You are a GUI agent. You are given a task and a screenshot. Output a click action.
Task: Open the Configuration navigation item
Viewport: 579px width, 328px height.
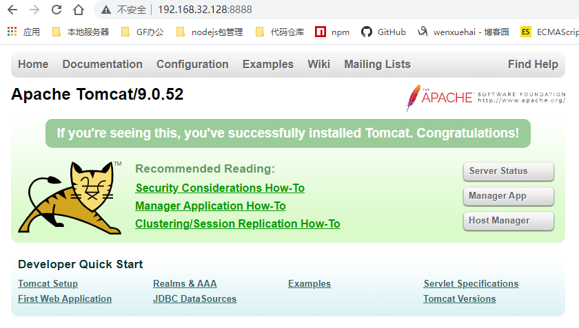click(192, 64)
